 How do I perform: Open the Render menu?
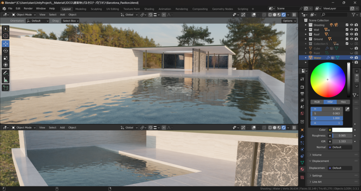click(28, 8)
